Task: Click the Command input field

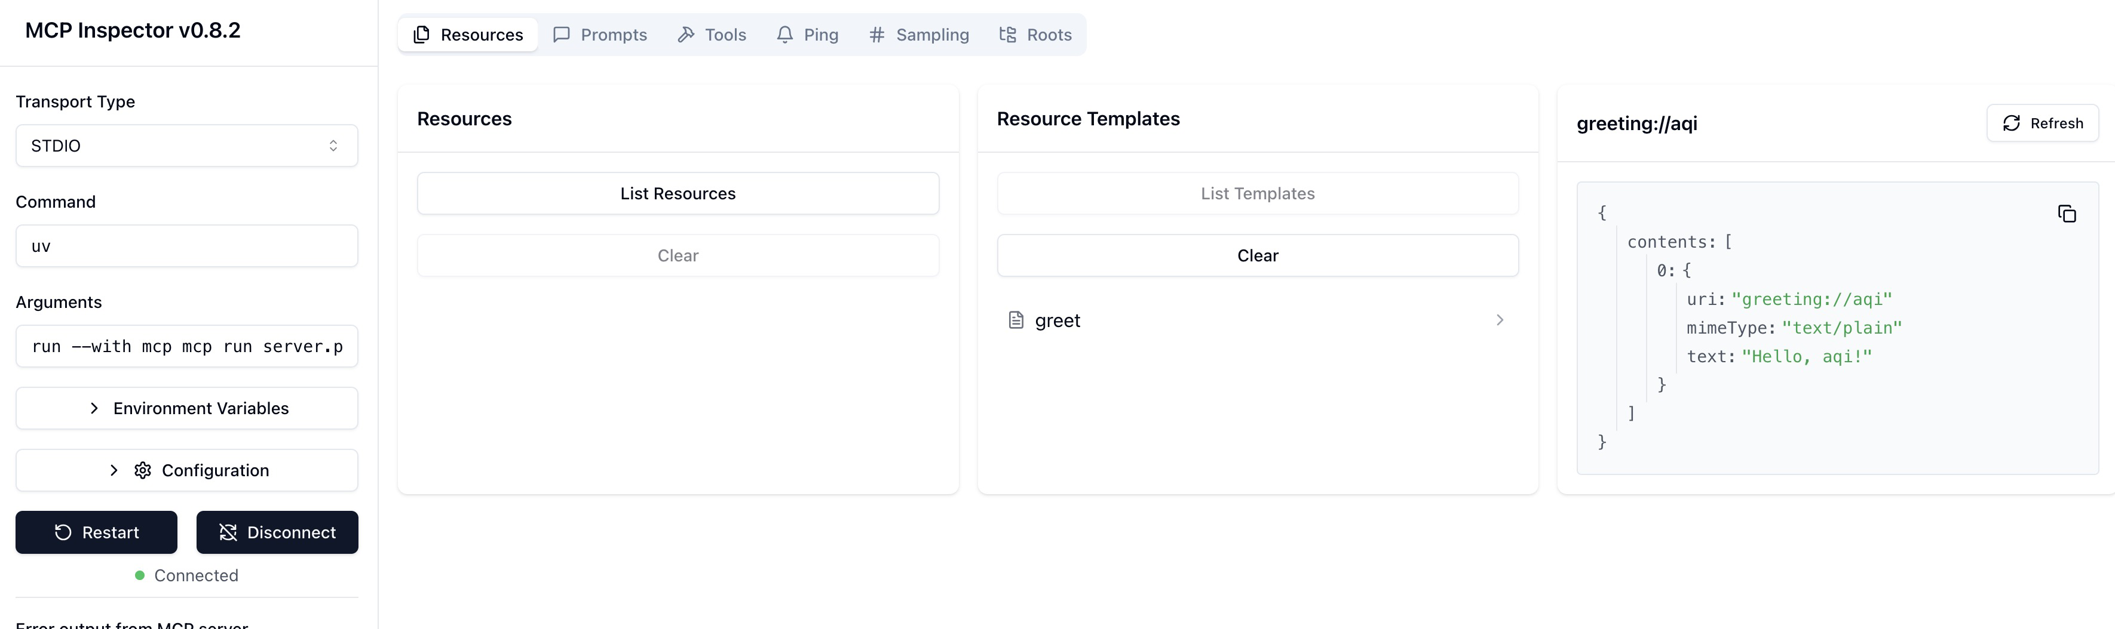Action: (x=186, y=246)
